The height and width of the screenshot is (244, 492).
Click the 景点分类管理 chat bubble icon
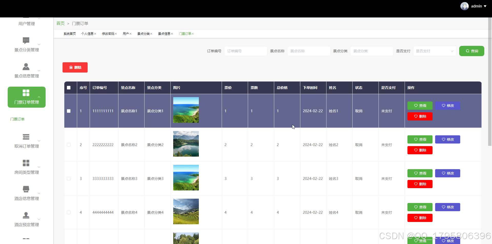coord(26,40)
